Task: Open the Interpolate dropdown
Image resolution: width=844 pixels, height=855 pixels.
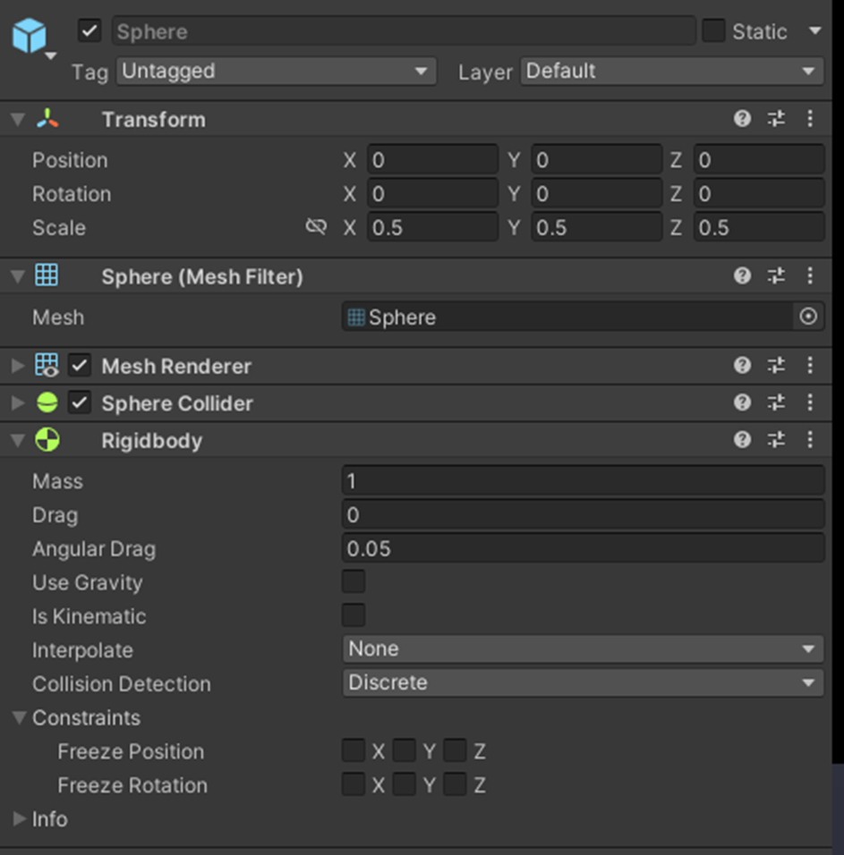Action: click(x=584, y=649)
